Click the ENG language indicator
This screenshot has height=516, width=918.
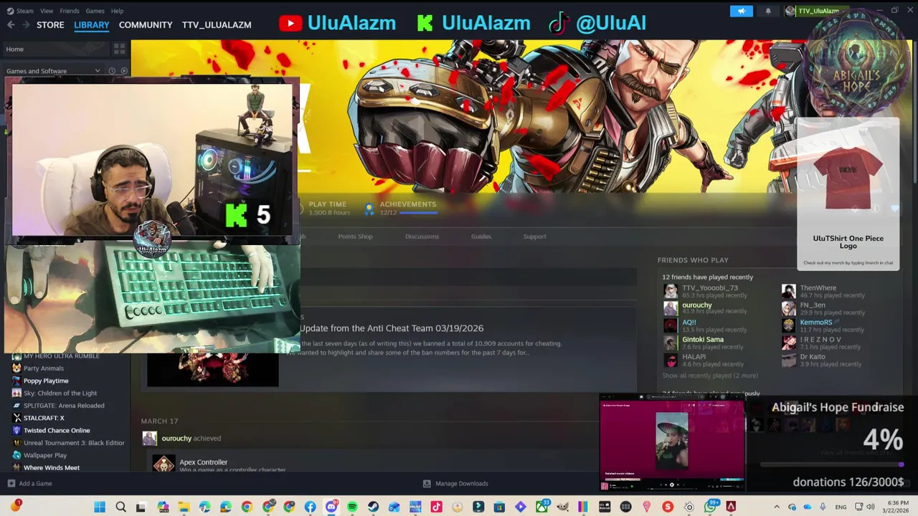pyautogui.click(x=841, y=507)
